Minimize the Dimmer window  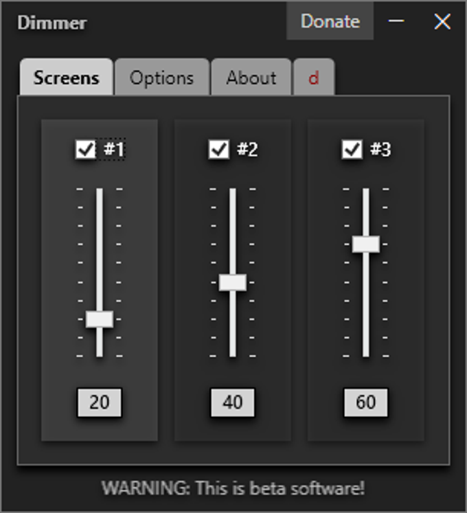click(x=396, y=21)
